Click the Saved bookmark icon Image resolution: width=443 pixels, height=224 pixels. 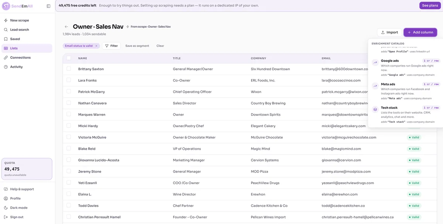[x=6, y=39]
